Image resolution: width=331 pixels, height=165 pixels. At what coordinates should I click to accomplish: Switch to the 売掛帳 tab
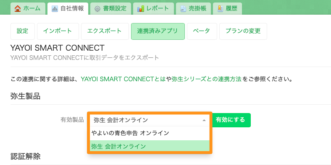click(193, 9)
